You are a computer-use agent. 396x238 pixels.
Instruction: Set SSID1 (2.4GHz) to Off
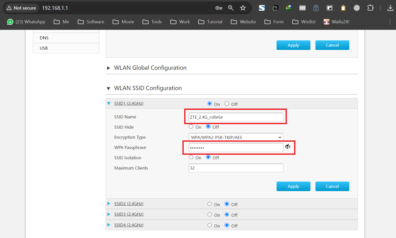[227, 104]
